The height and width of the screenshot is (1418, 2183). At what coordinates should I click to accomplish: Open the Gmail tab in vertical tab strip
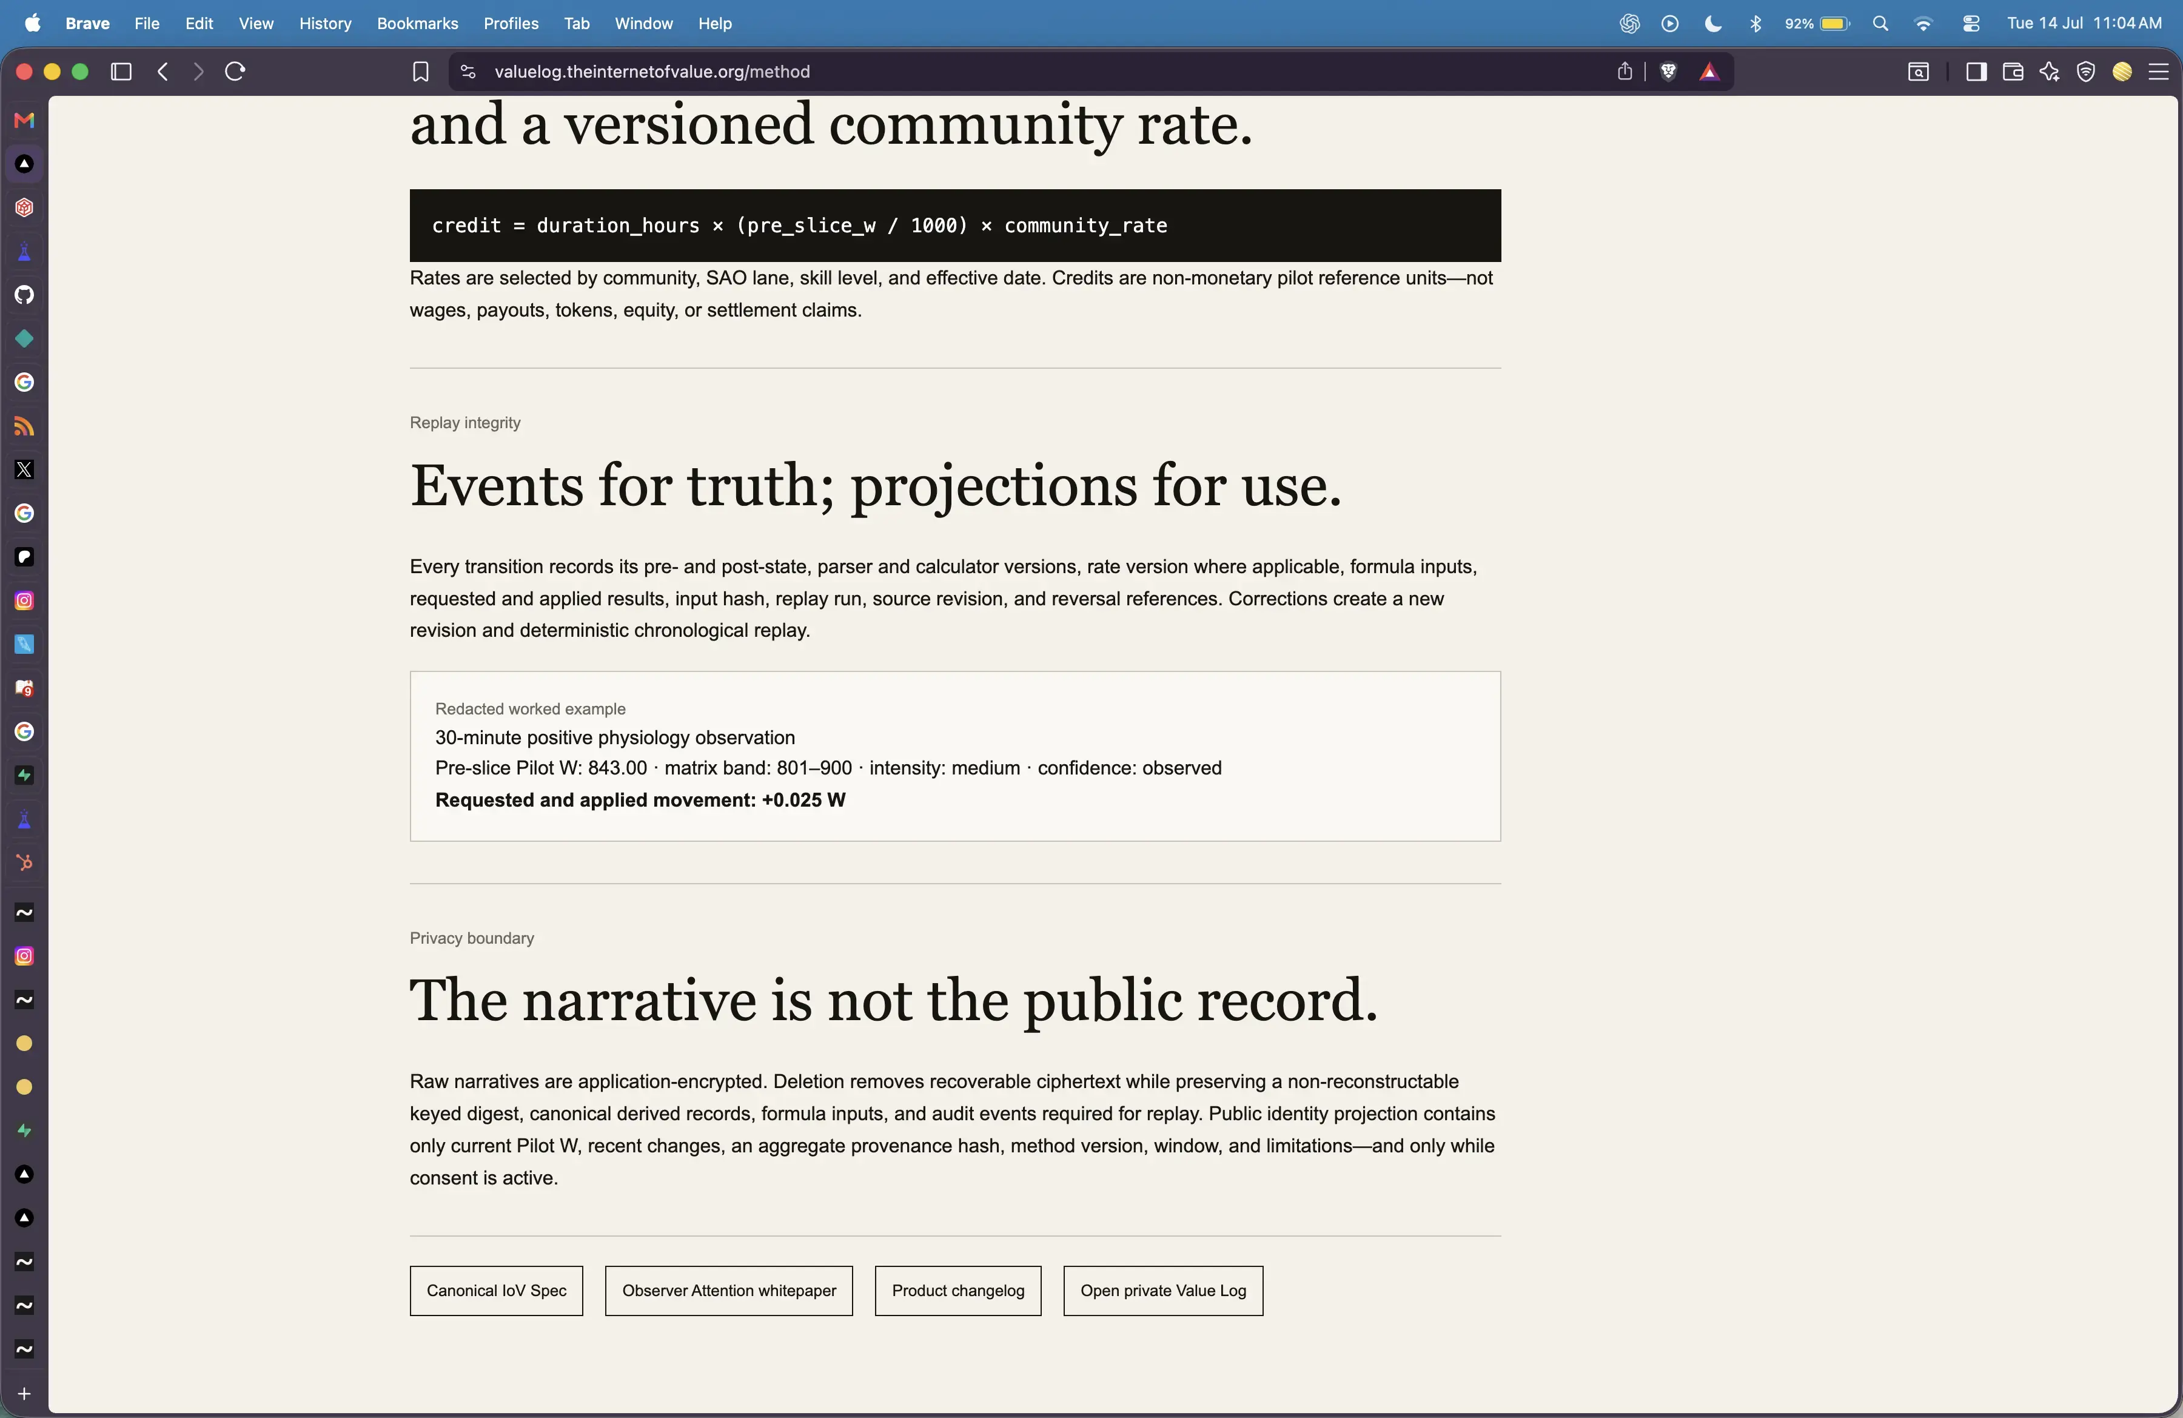(25, 120)
